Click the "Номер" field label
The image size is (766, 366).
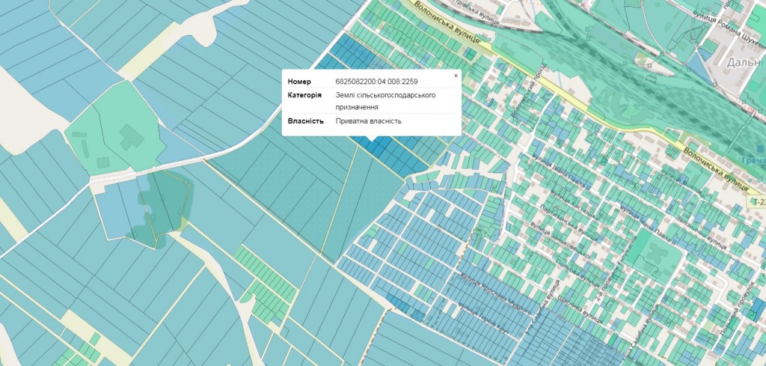[x=299, y=81]
